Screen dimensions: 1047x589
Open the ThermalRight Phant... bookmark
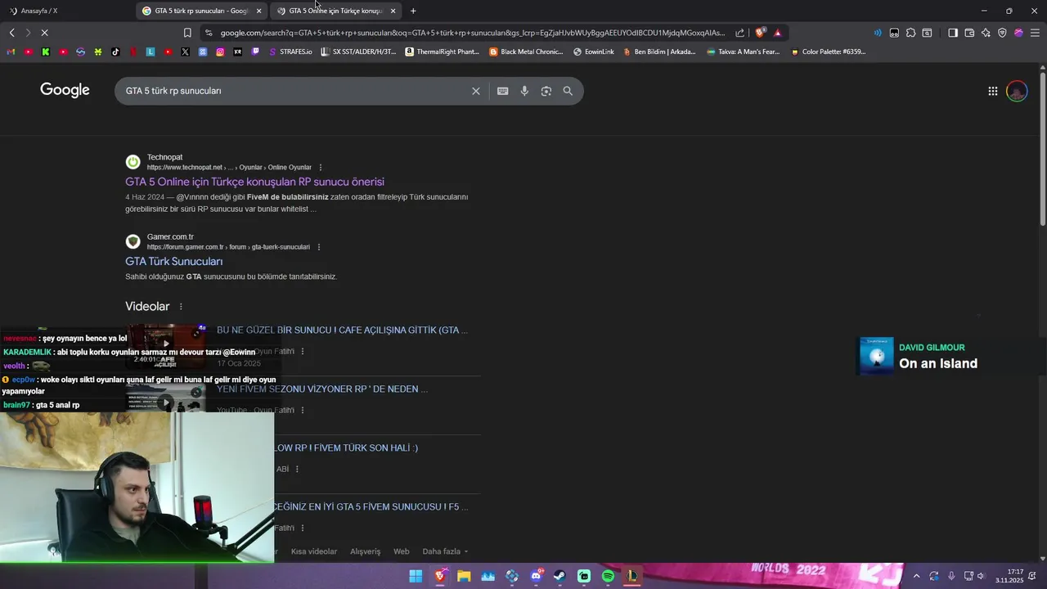(443, 52)
